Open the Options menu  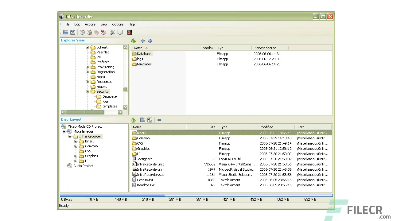click(118, 24)
